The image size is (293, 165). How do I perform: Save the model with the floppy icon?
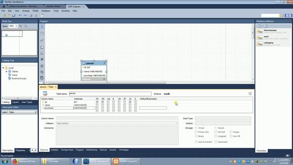pos(14,16)
